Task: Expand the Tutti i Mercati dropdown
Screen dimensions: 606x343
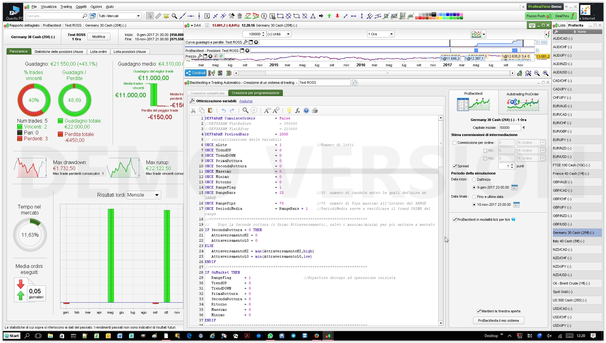Action: click(x=138, y=16)
